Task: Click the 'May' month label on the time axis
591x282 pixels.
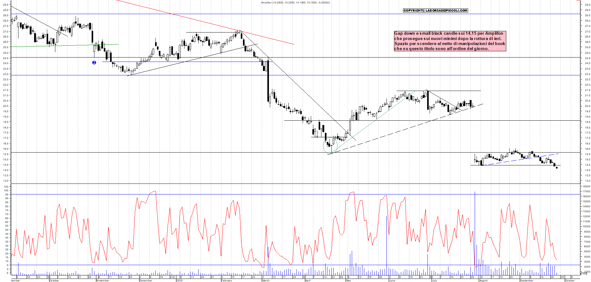Action: (348, 280)
